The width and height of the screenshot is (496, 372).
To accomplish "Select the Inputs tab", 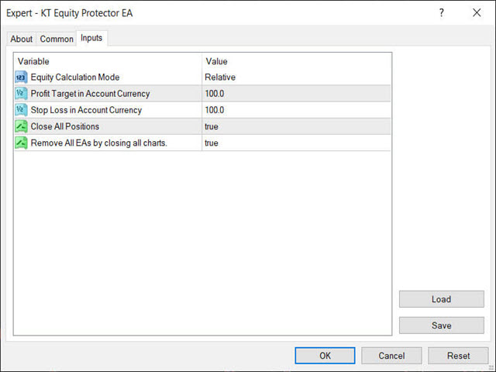I will (91, 38).
